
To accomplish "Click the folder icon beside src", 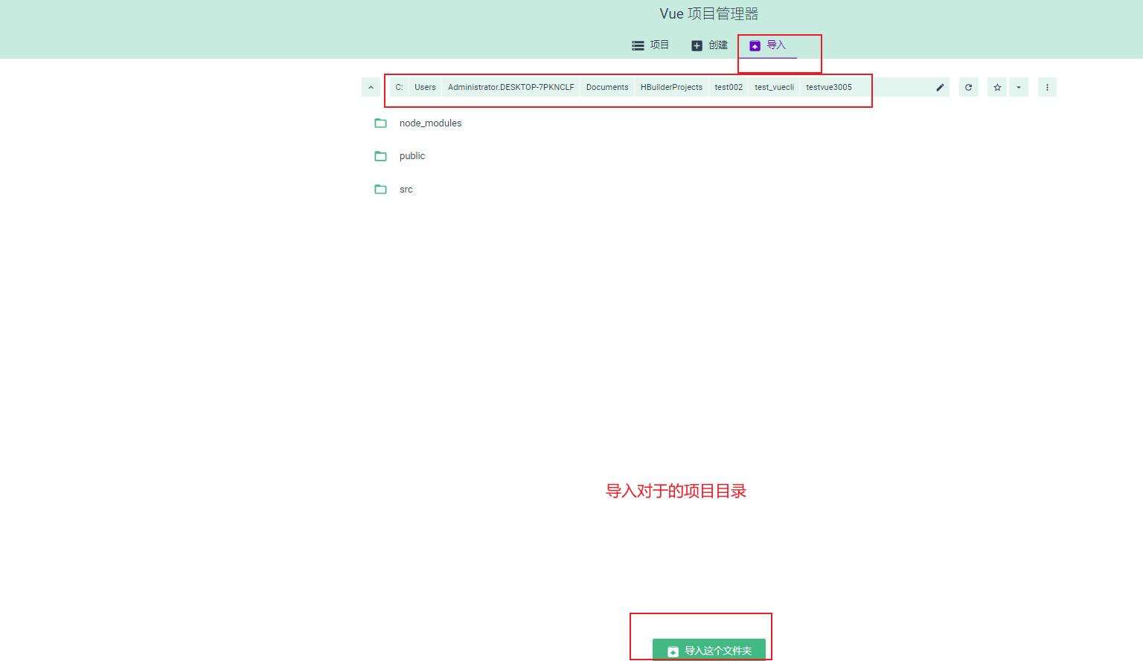I will [380, 189].
